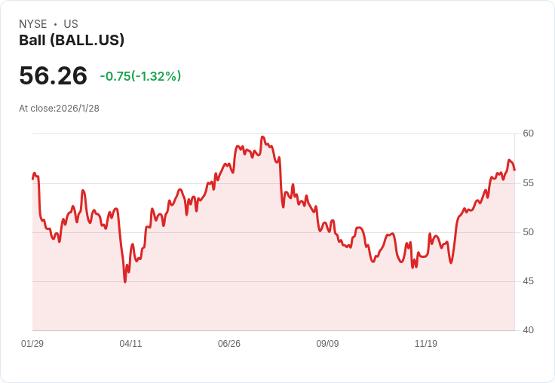
Task: Click the 60 price axis label
Action: (528, 133)
